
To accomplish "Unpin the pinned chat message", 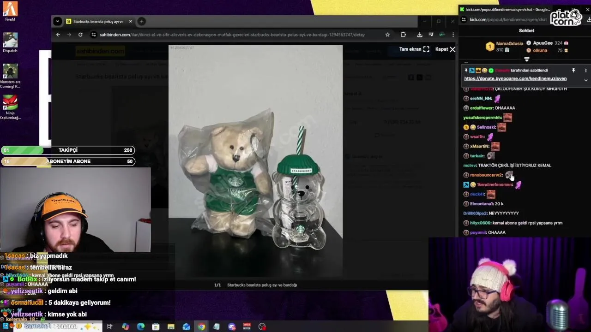I will click(573, 71).
